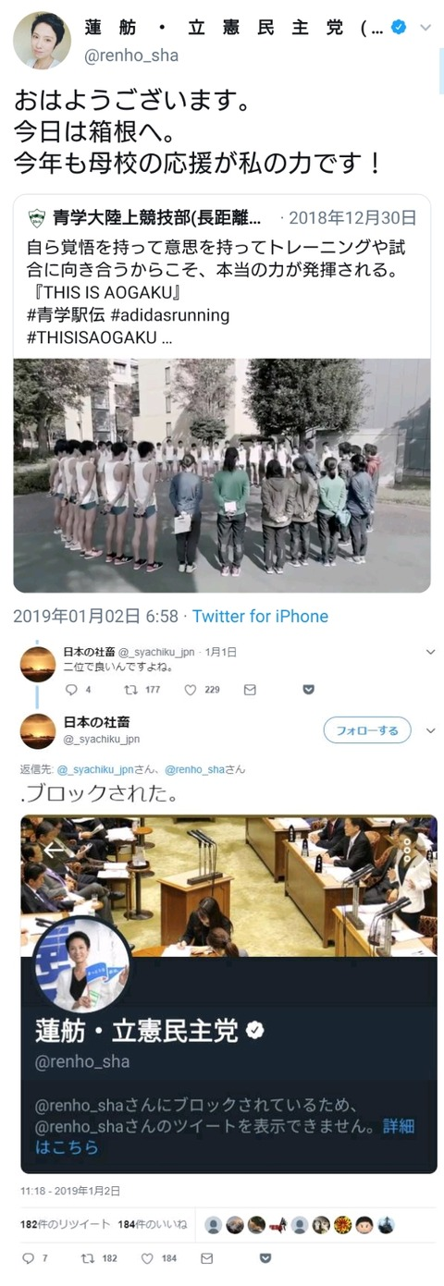Expand the options chevron on the 1月1日 reply
Screen dimensions: 444x1286
(430, 653)
